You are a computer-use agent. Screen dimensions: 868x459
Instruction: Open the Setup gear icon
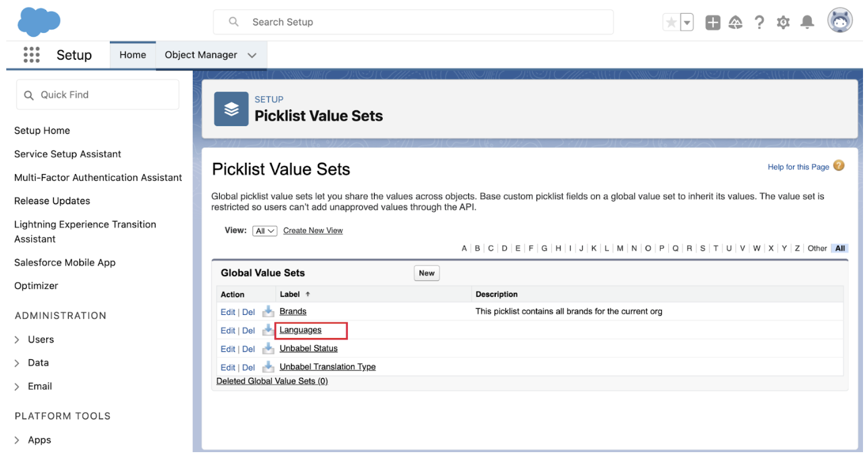[x=783, y=22]
